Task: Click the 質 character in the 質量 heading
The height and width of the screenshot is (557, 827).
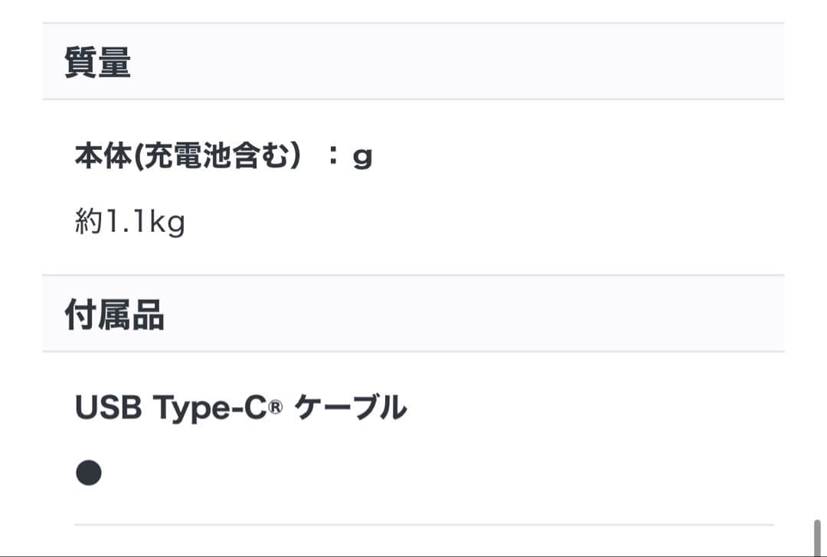Action: click(x=80, y=62)
